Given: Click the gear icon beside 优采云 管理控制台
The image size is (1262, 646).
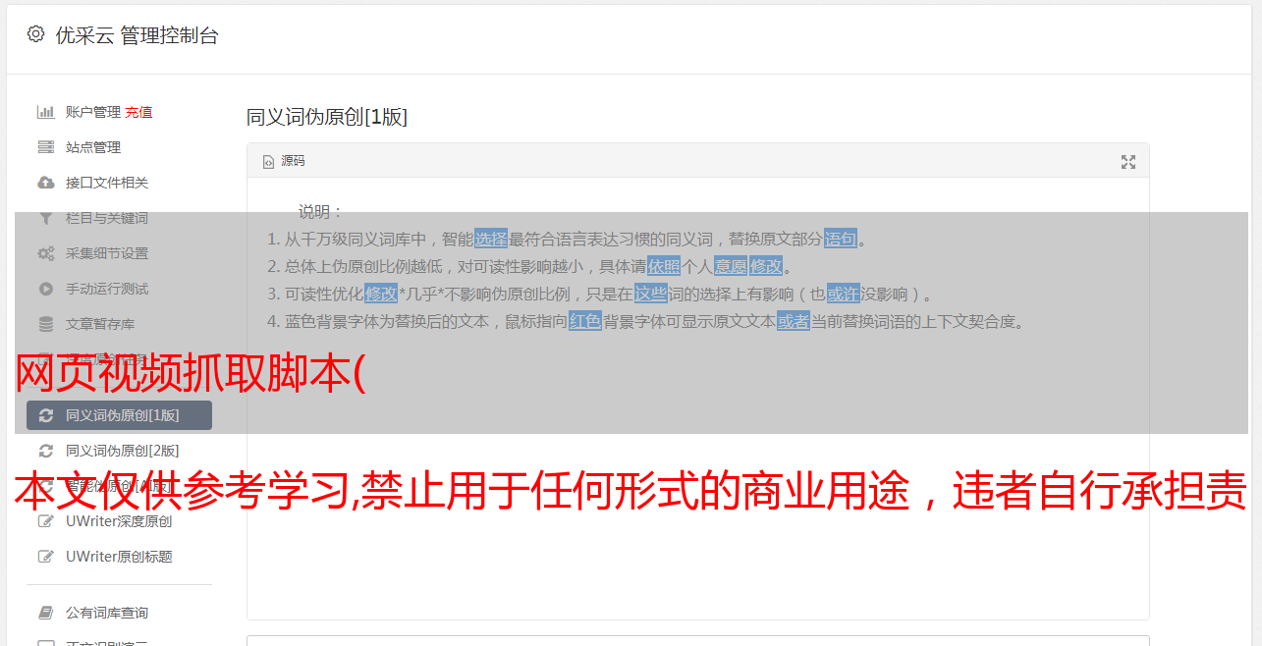Looking at the screenshot, I should [36, 34].
